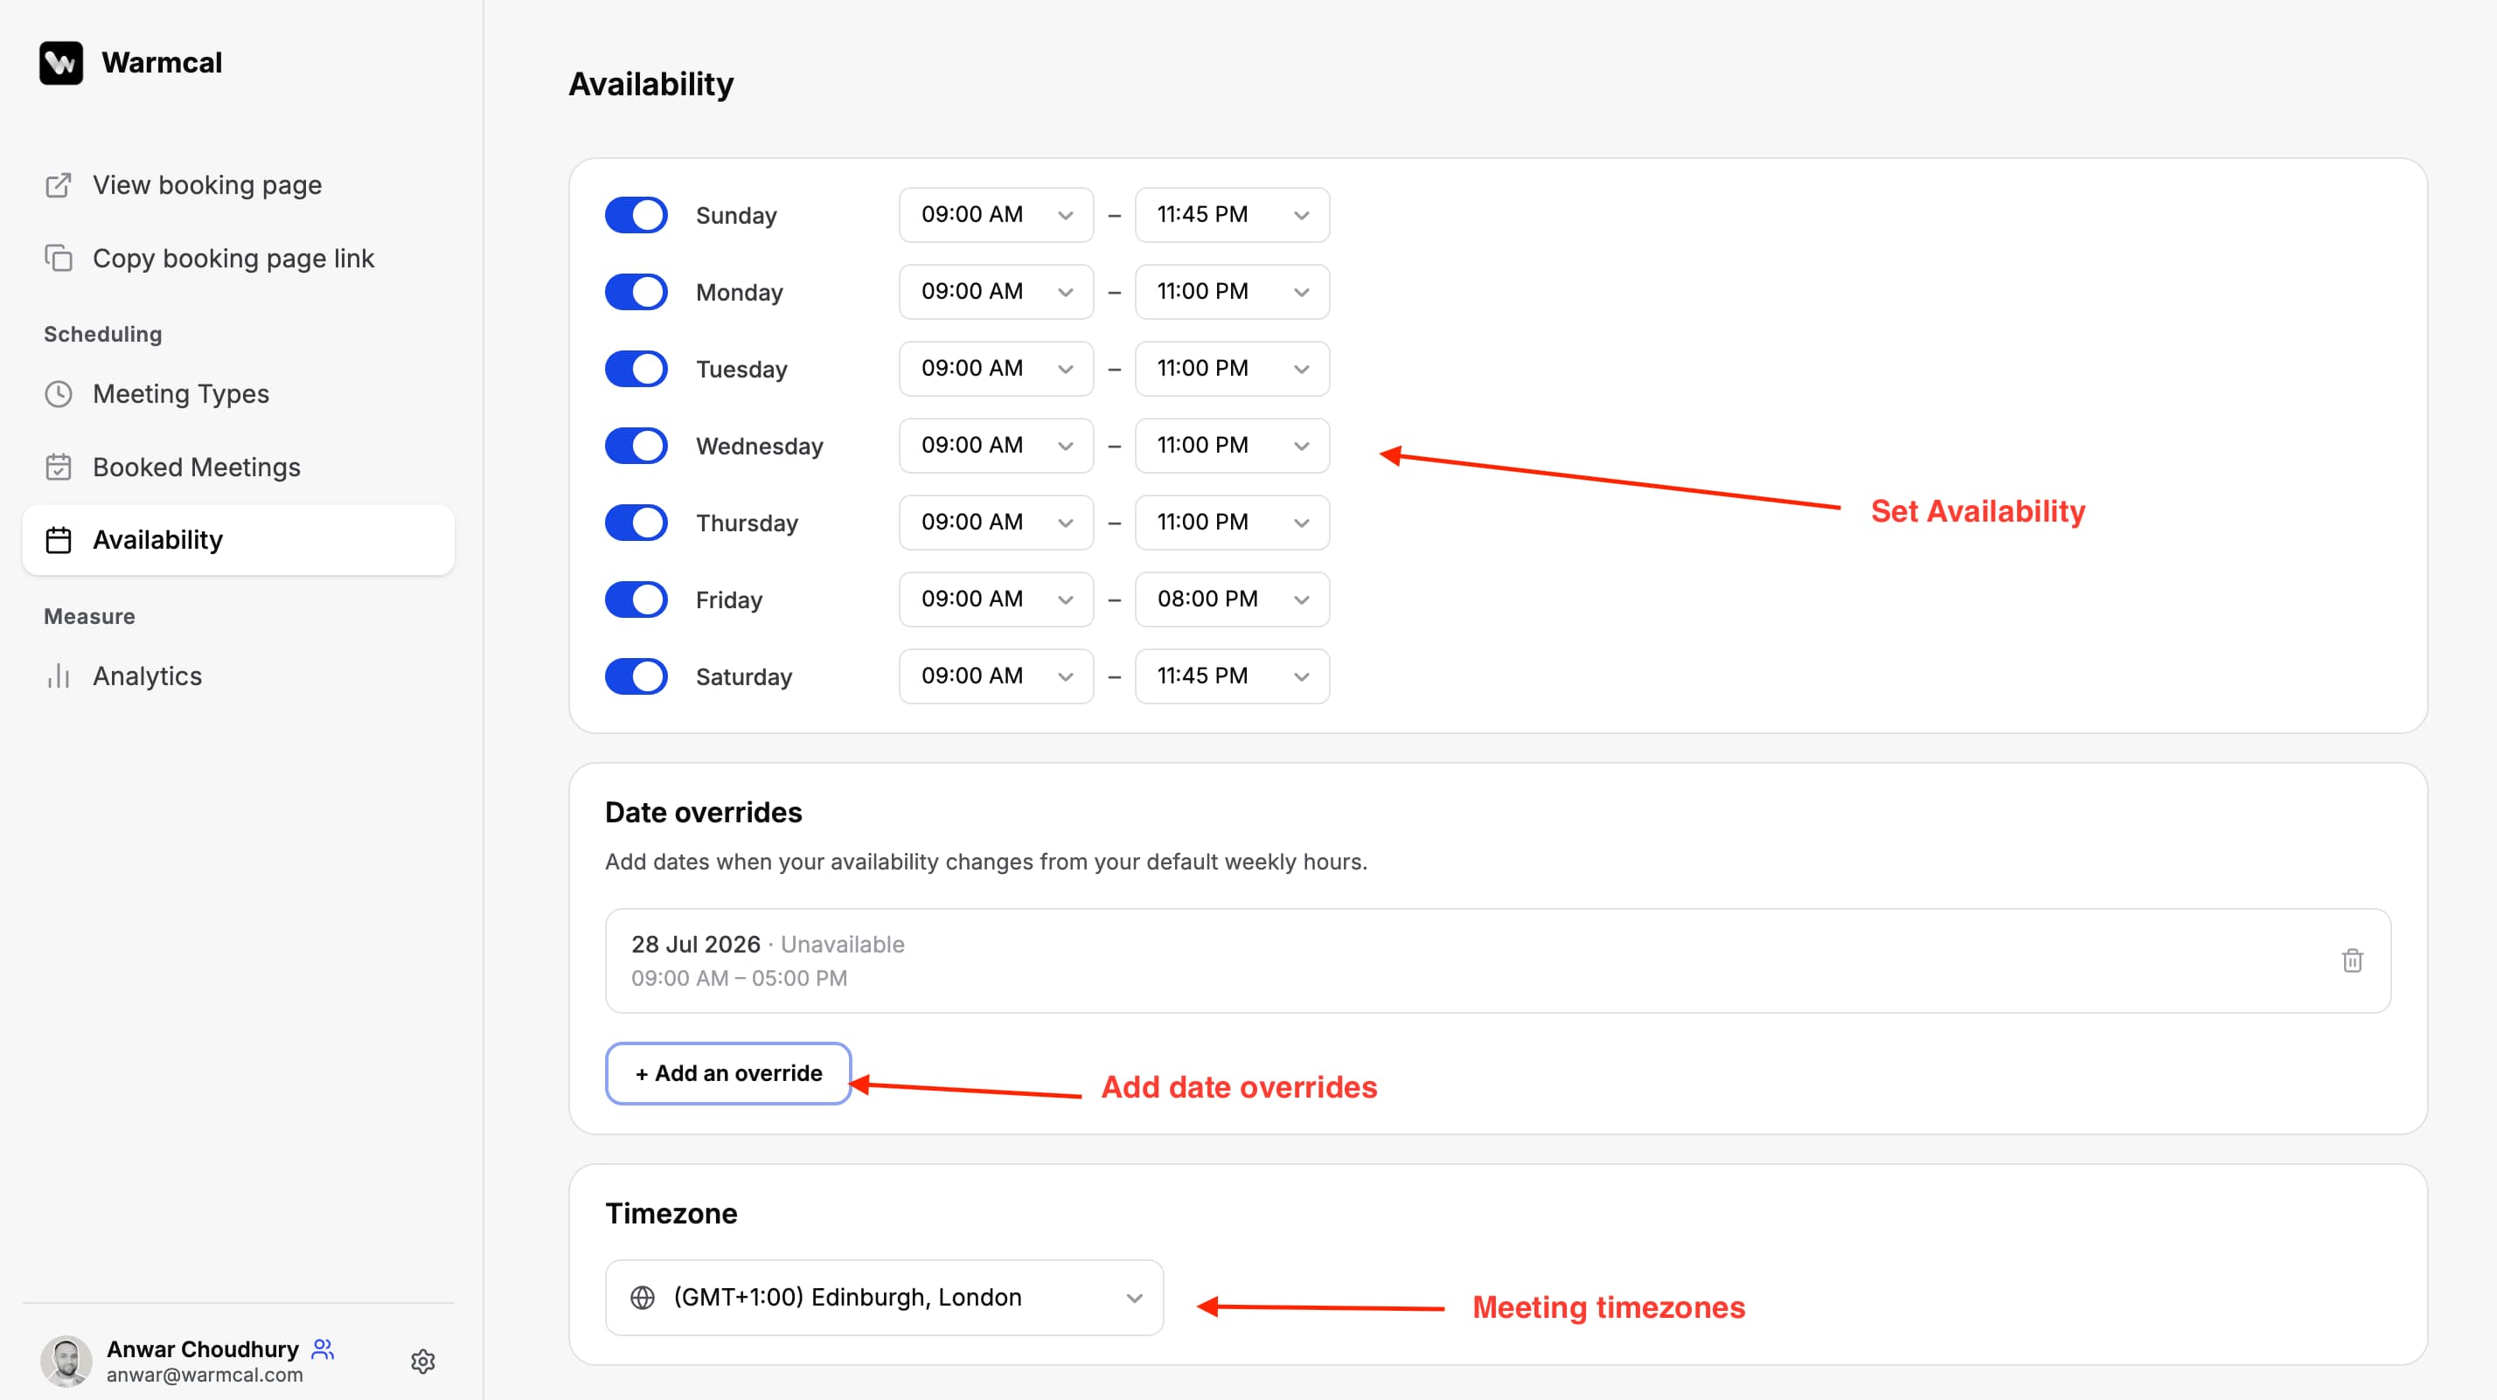Open Tuesday end time dropdown
Image resolution: width=2497 pixels, height=1400 pixels.
click(1231, 369)
